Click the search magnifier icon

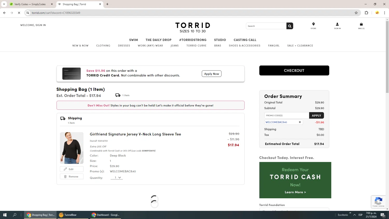tap(290, 26)
